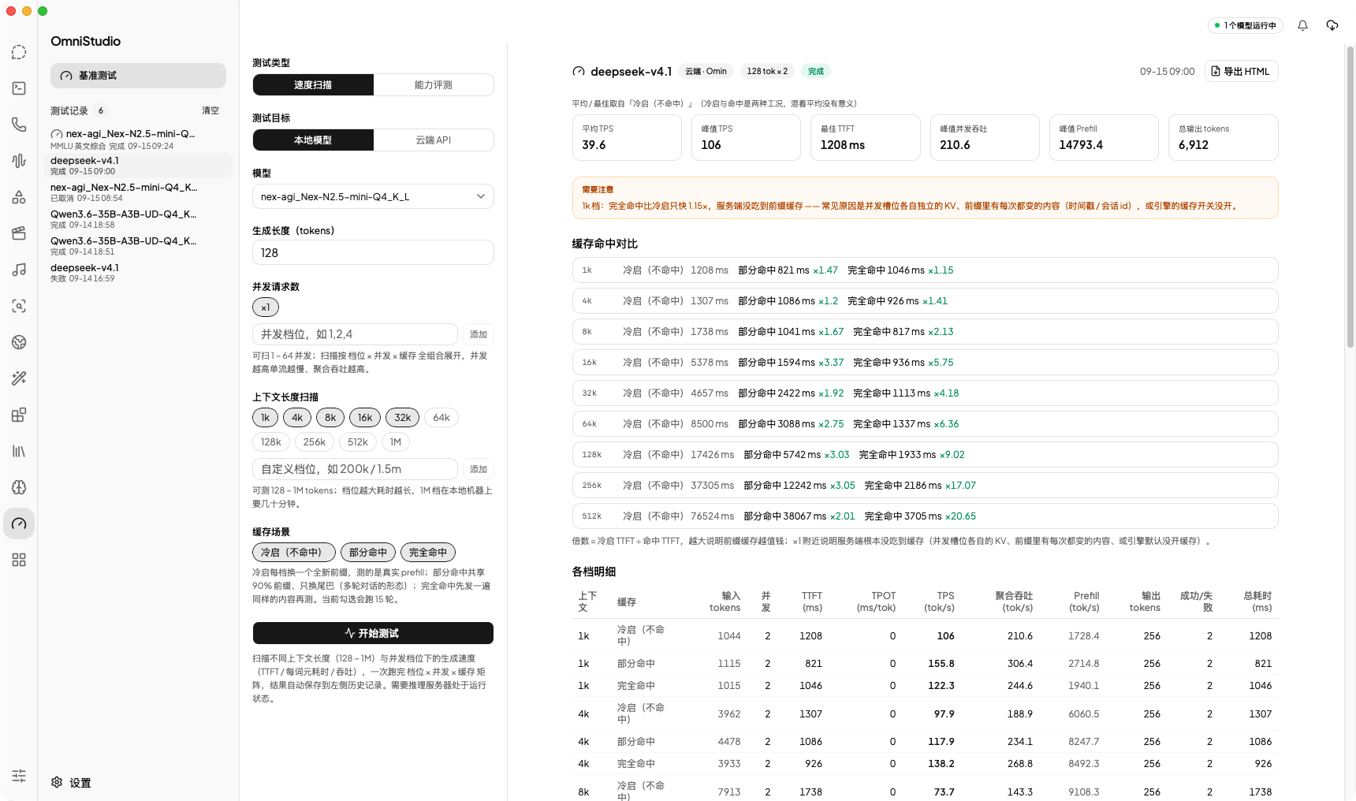
Task: Enable the 256k context length chip
Action: click(x=315, y=442)
